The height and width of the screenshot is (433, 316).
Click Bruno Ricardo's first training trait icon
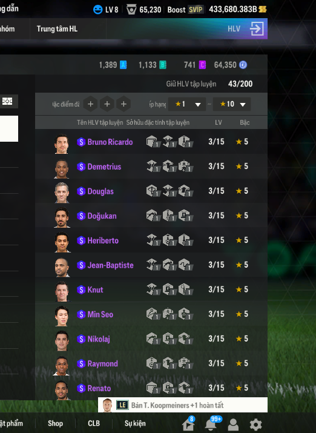(x=153, y=142)
